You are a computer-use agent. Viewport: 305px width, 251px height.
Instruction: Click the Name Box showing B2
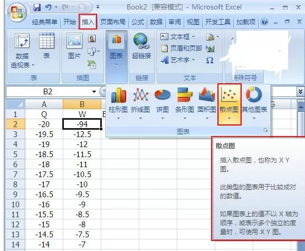pyautogui.click(x=47, y=91)
